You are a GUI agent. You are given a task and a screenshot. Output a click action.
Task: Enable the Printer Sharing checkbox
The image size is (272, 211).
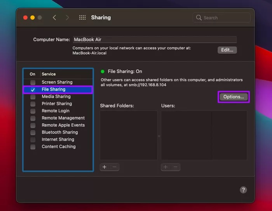[33, 104]
